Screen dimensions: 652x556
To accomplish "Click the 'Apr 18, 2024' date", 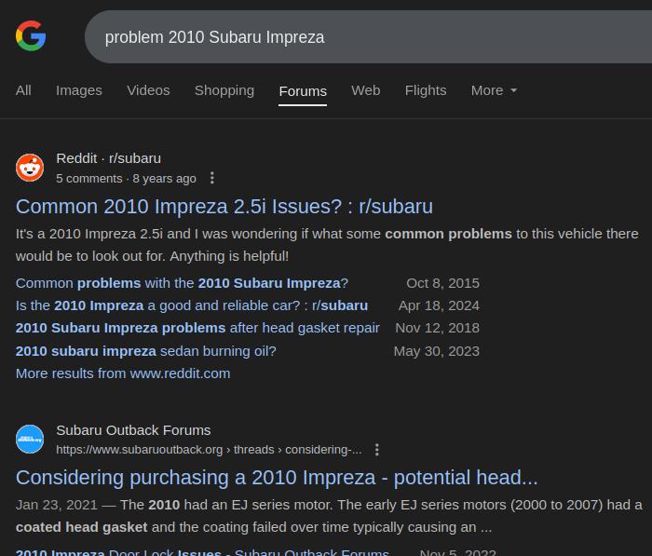I will pos(439,305).
